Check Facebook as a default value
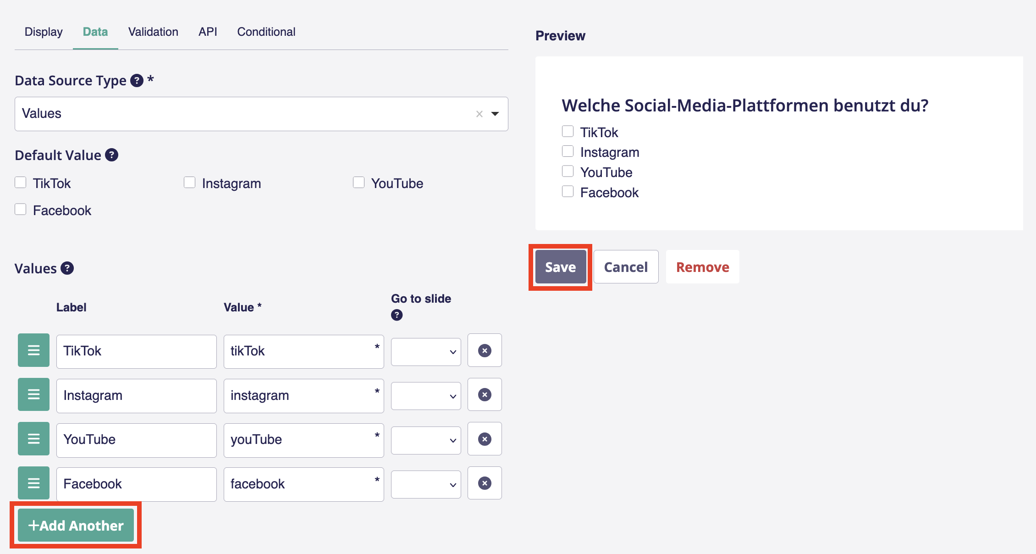Viewport: 1036px width, 554px height. coord(21,210)
